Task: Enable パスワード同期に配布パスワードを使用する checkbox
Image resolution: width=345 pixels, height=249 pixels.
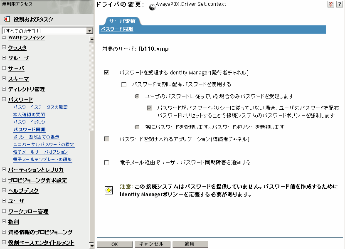Action: pyautogui.click(x=123, y=84)
